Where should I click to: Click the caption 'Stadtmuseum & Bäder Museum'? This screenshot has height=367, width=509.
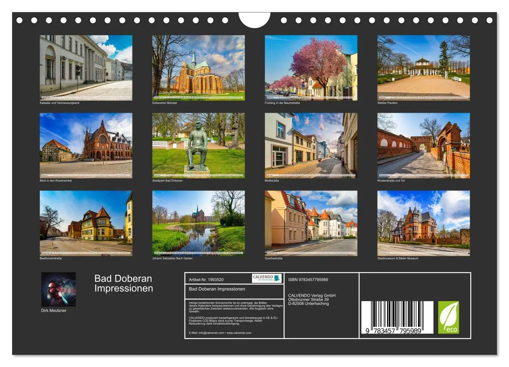[398, 258]
